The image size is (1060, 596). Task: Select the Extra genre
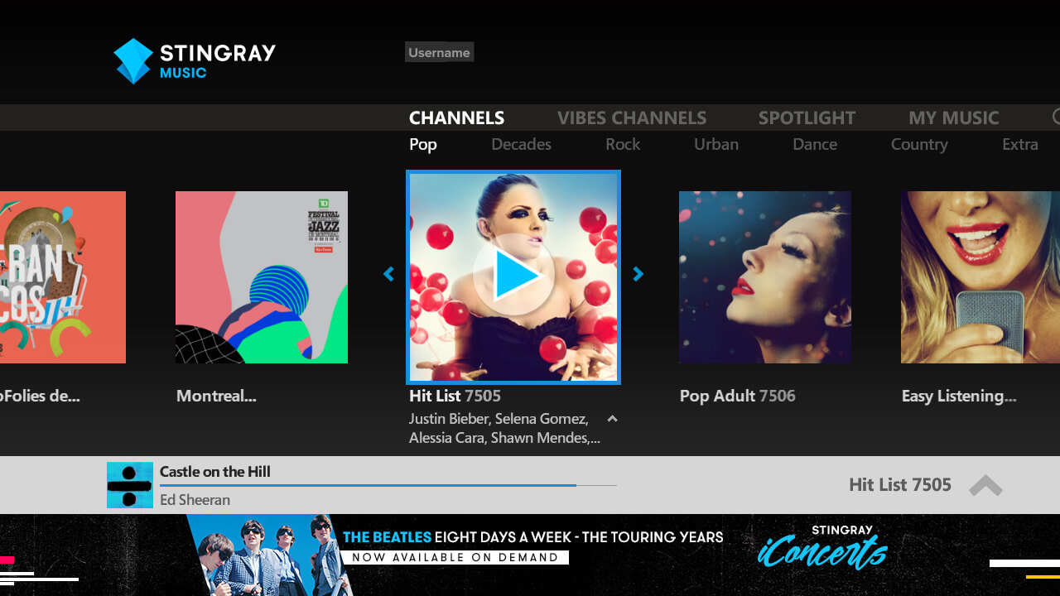tap(1020, 144)
